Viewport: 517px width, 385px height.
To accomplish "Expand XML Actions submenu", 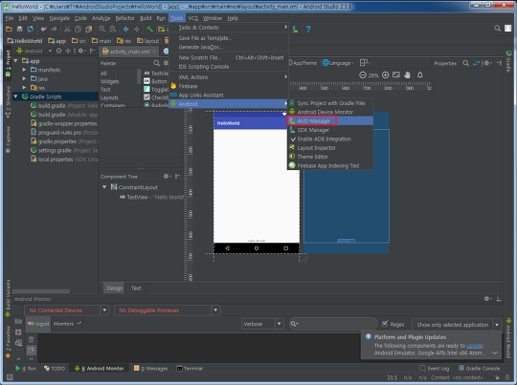I will coord(229,77).
